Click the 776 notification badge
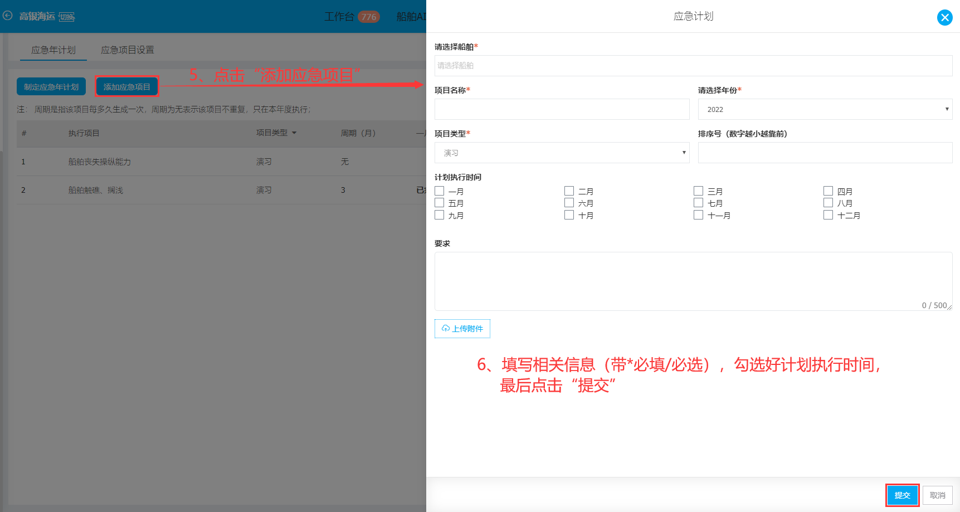 point(368,17)
